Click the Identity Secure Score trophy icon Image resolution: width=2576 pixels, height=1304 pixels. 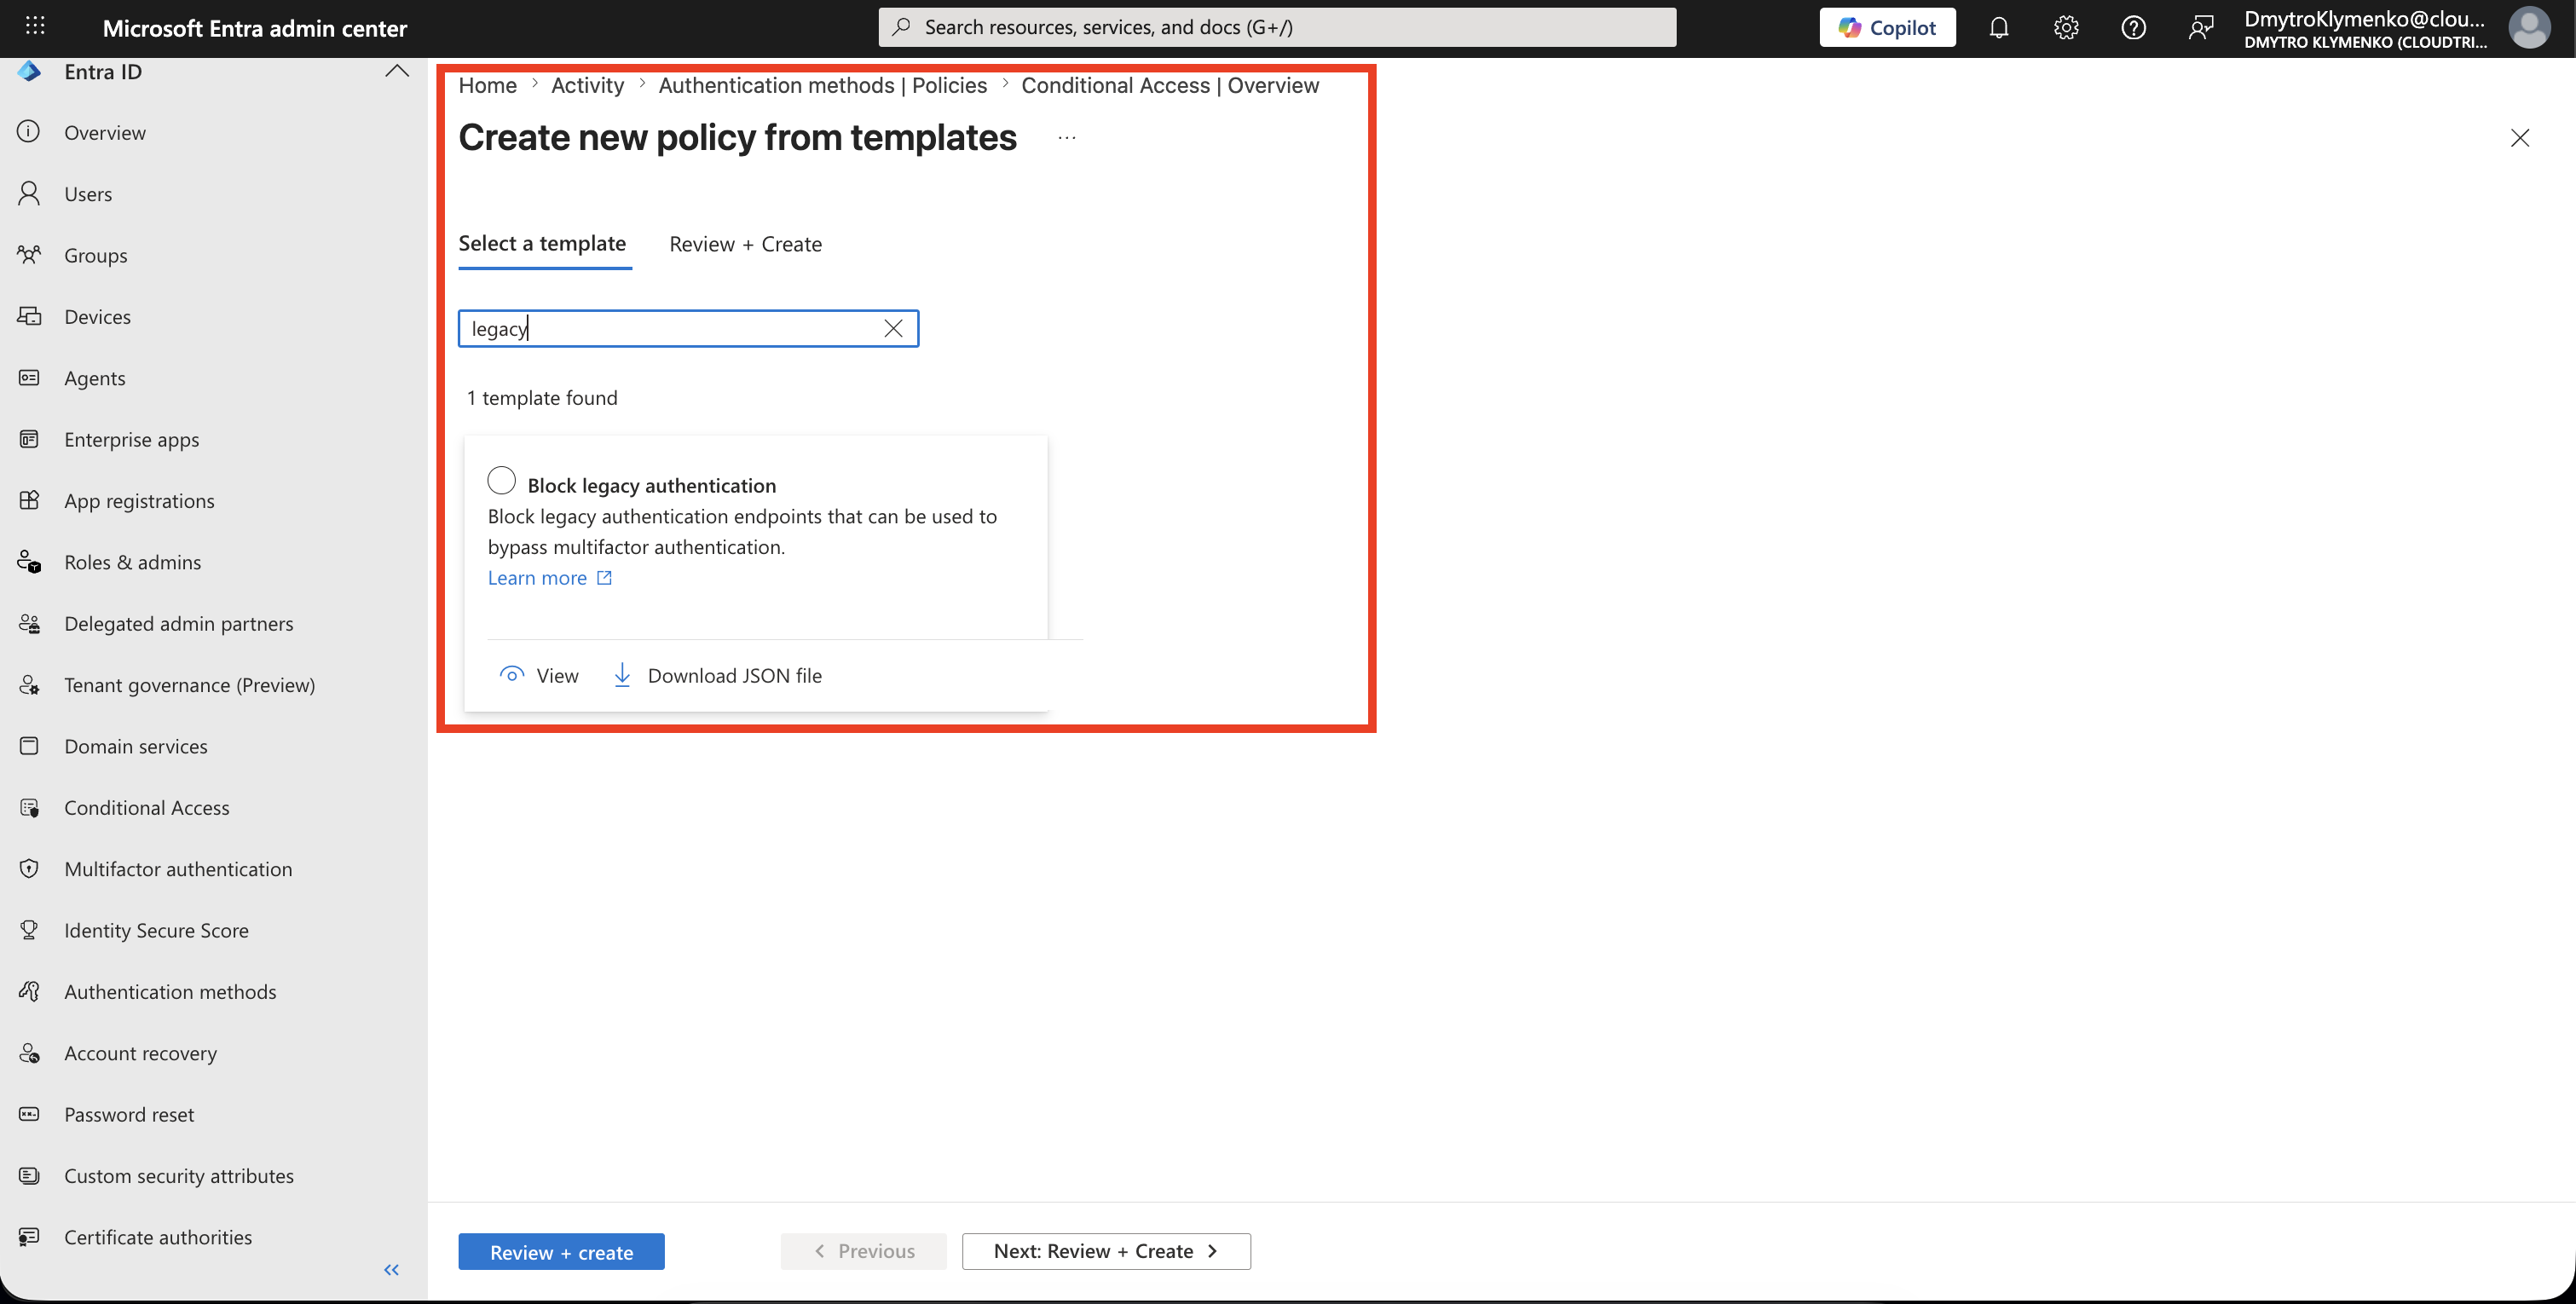click(x=29, y=930)
